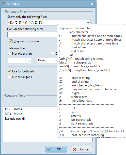
Task: Toggle the Regular Expression checkbox
Action: point(11,41)
